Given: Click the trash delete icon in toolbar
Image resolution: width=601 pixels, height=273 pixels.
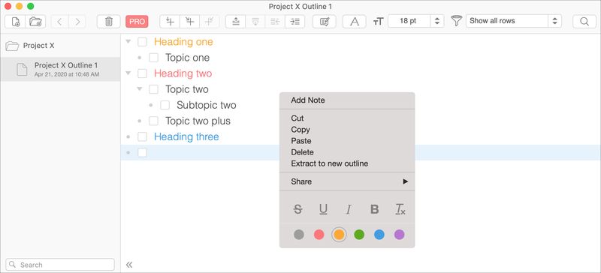Looking at the screenshot, I should [108, 22].
